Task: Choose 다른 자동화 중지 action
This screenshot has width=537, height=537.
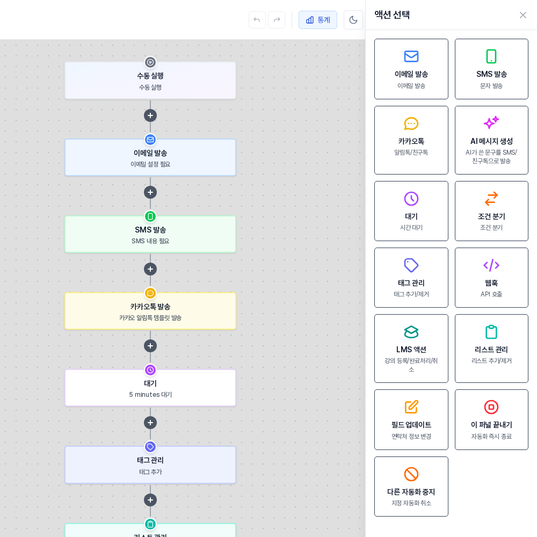Action: click(411, 487)
